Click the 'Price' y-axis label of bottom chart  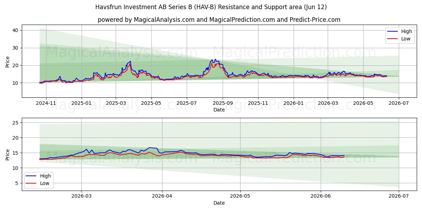[8, 154]
